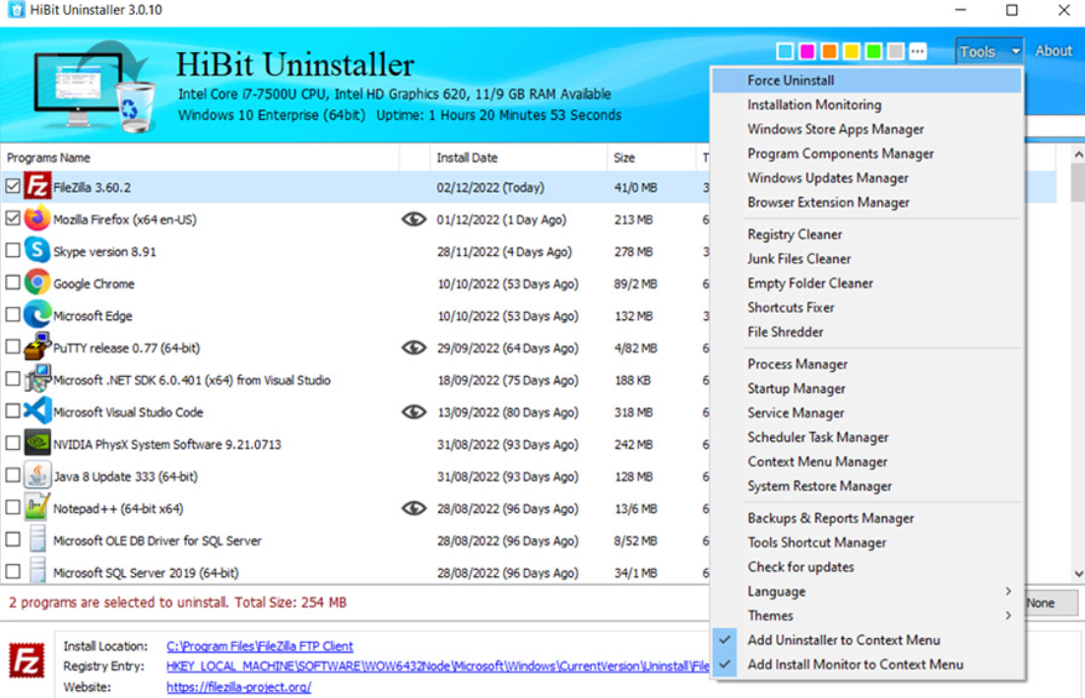Click the large FileZilla icon in details panel

[27, 661]
